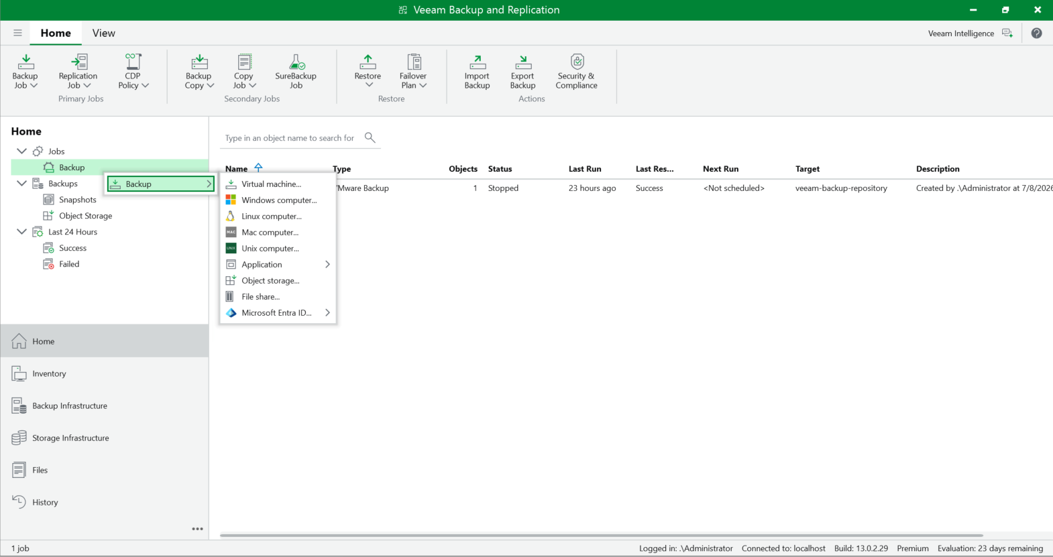This screenshot has height=557, width=1053.
Task: Expand the Microsoft Entra ID submenu
Action: coord(278,312)
